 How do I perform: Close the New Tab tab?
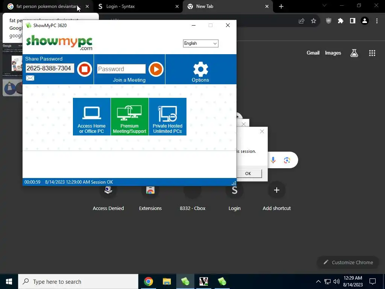[x=267, y=6]
